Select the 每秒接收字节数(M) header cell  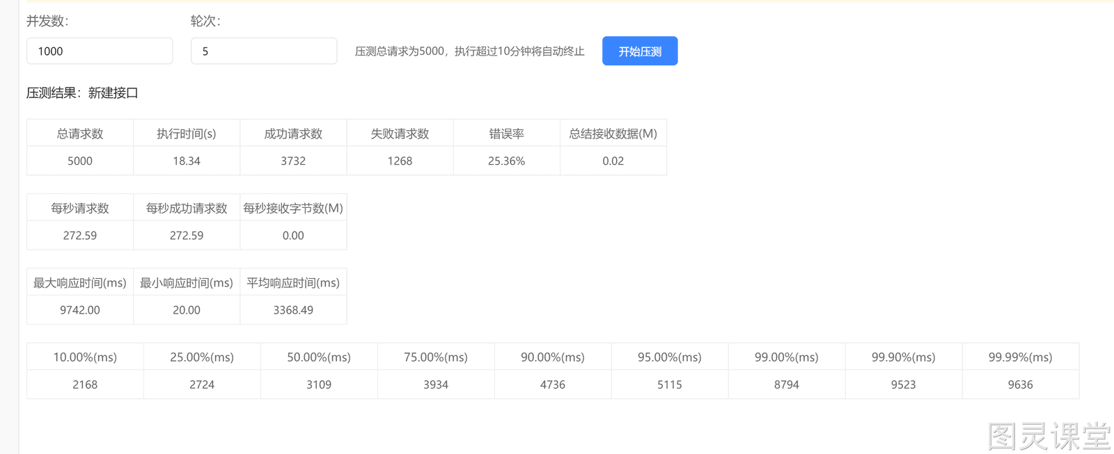click(293, 208)
